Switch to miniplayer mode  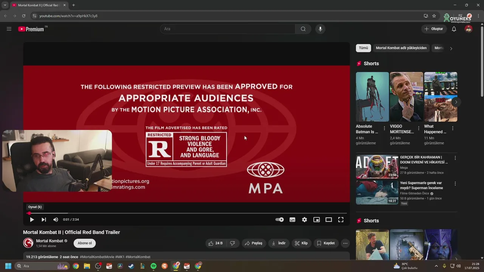click(x=316, y=219)
